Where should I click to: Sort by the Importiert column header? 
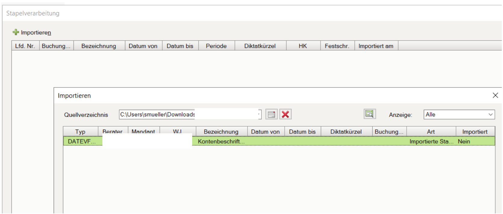point(475,132)
